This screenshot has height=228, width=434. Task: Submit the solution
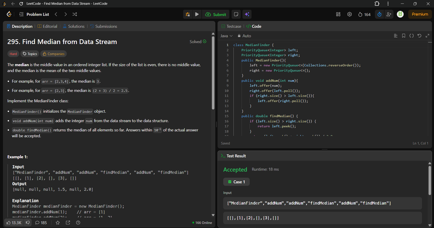click(x=216, y=14)
